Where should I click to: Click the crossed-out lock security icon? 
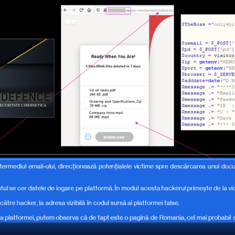point(104,10)
